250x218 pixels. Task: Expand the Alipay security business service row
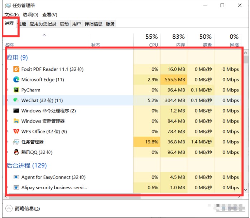tap(8, 188)
